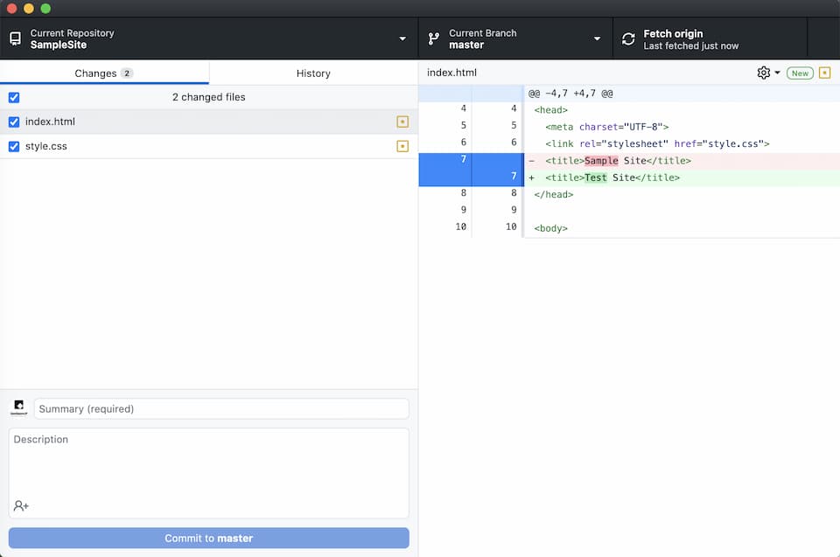
Task: Switch to the History tab
Action: [313, 73]
